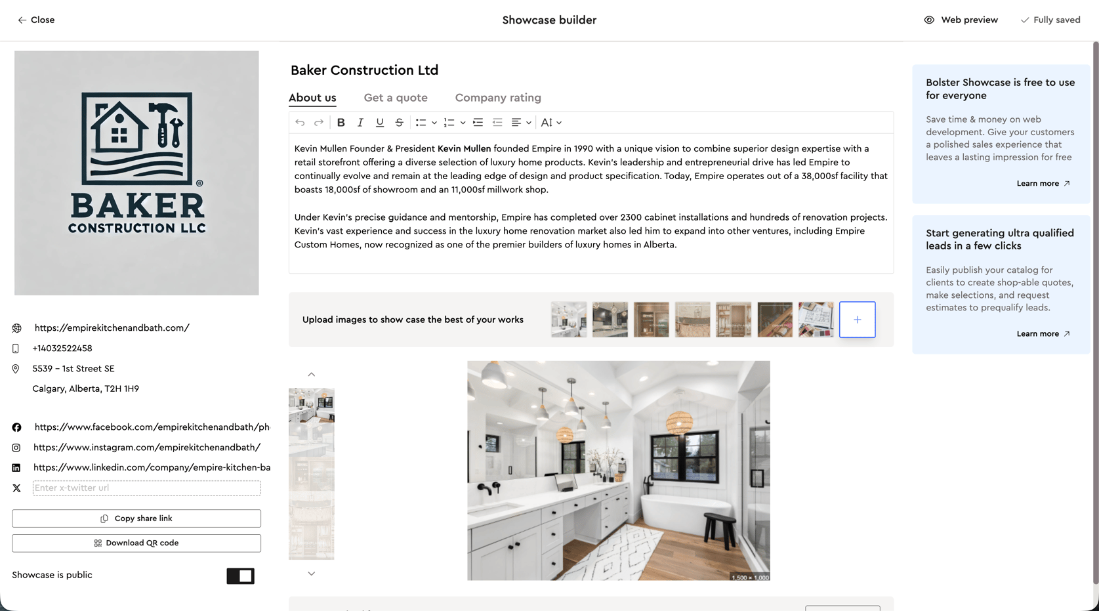Apply Strikethrough formatting
1099x611 pixels.
click(x=399, y=123)
